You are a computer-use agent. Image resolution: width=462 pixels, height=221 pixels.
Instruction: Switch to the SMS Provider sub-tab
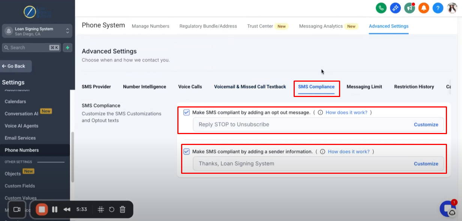tap(96, 87)
